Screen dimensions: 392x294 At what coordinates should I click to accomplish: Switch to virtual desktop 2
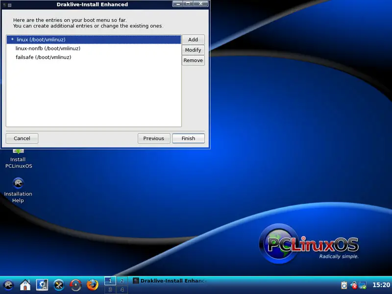coord(122,281)
